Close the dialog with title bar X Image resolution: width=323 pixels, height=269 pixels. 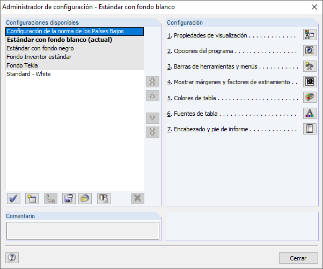[x=314, y=7]
